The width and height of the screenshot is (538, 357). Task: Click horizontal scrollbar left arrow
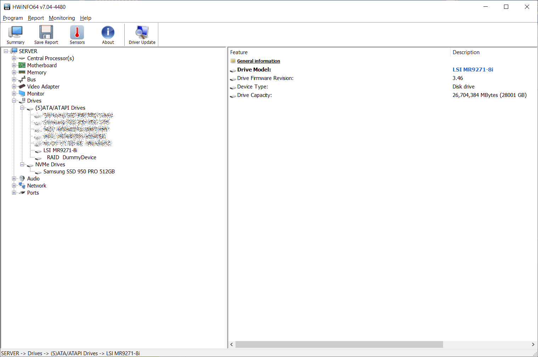[x=232, y=345]
